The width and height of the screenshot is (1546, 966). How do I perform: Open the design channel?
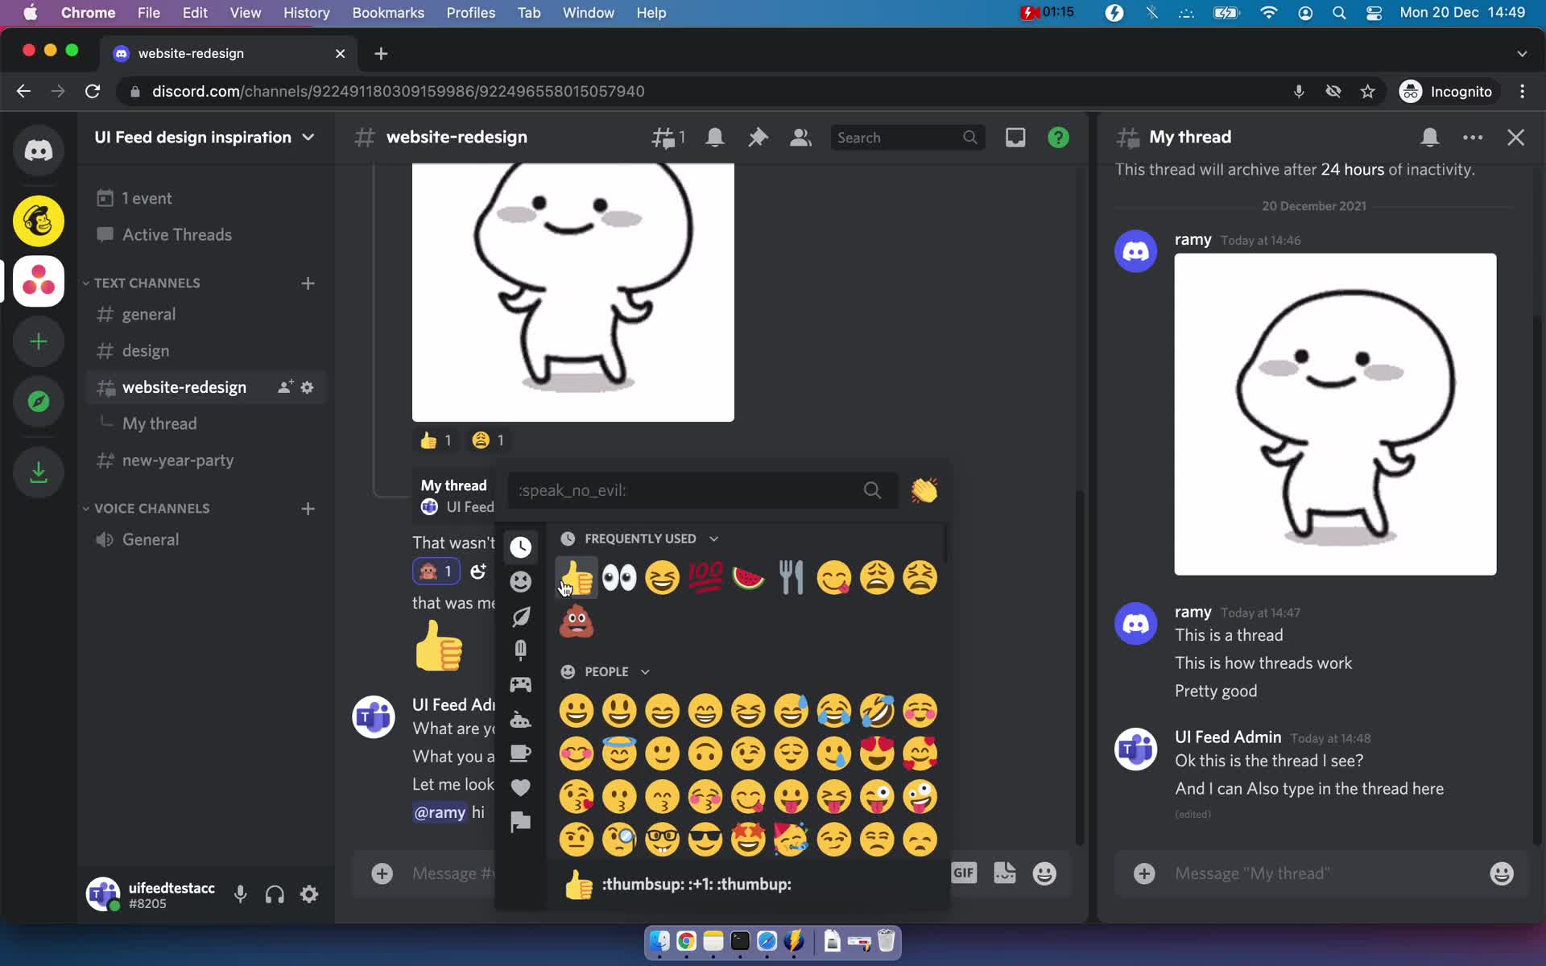pyautogui.click(x=205, y=351)
